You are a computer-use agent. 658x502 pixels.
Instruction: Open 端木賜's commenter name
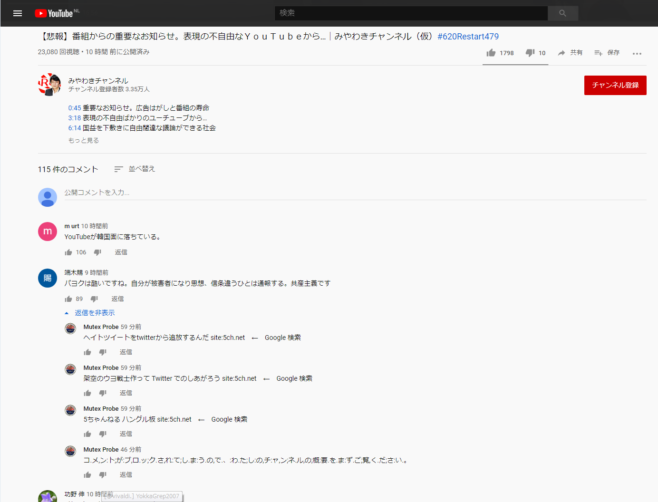pyautogui.click(x=74, y=273)
